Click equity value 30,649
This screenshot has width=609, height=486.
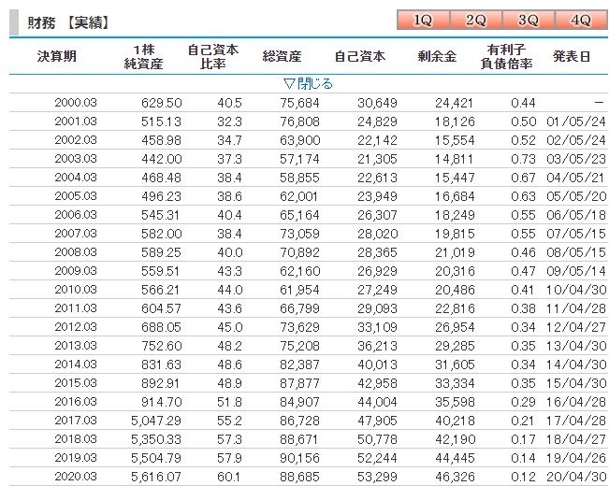(x=377, y=103)
